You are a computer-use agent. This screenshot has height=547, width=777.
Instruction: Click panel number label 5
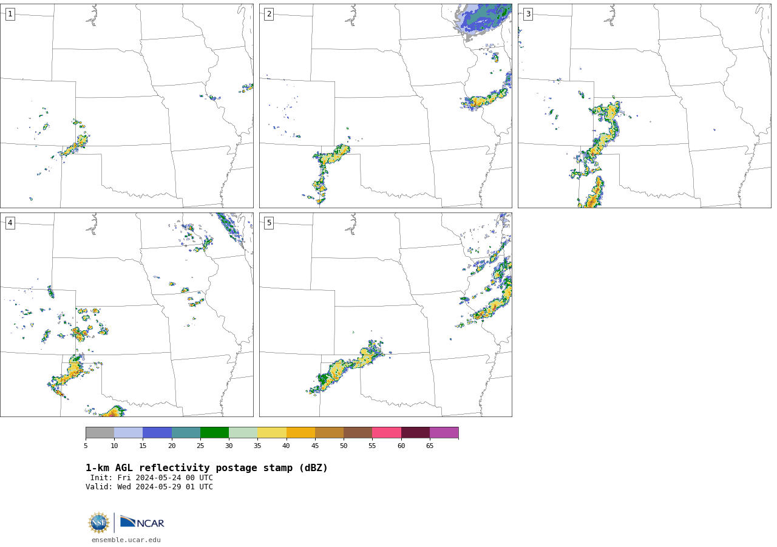pos(269,223)
